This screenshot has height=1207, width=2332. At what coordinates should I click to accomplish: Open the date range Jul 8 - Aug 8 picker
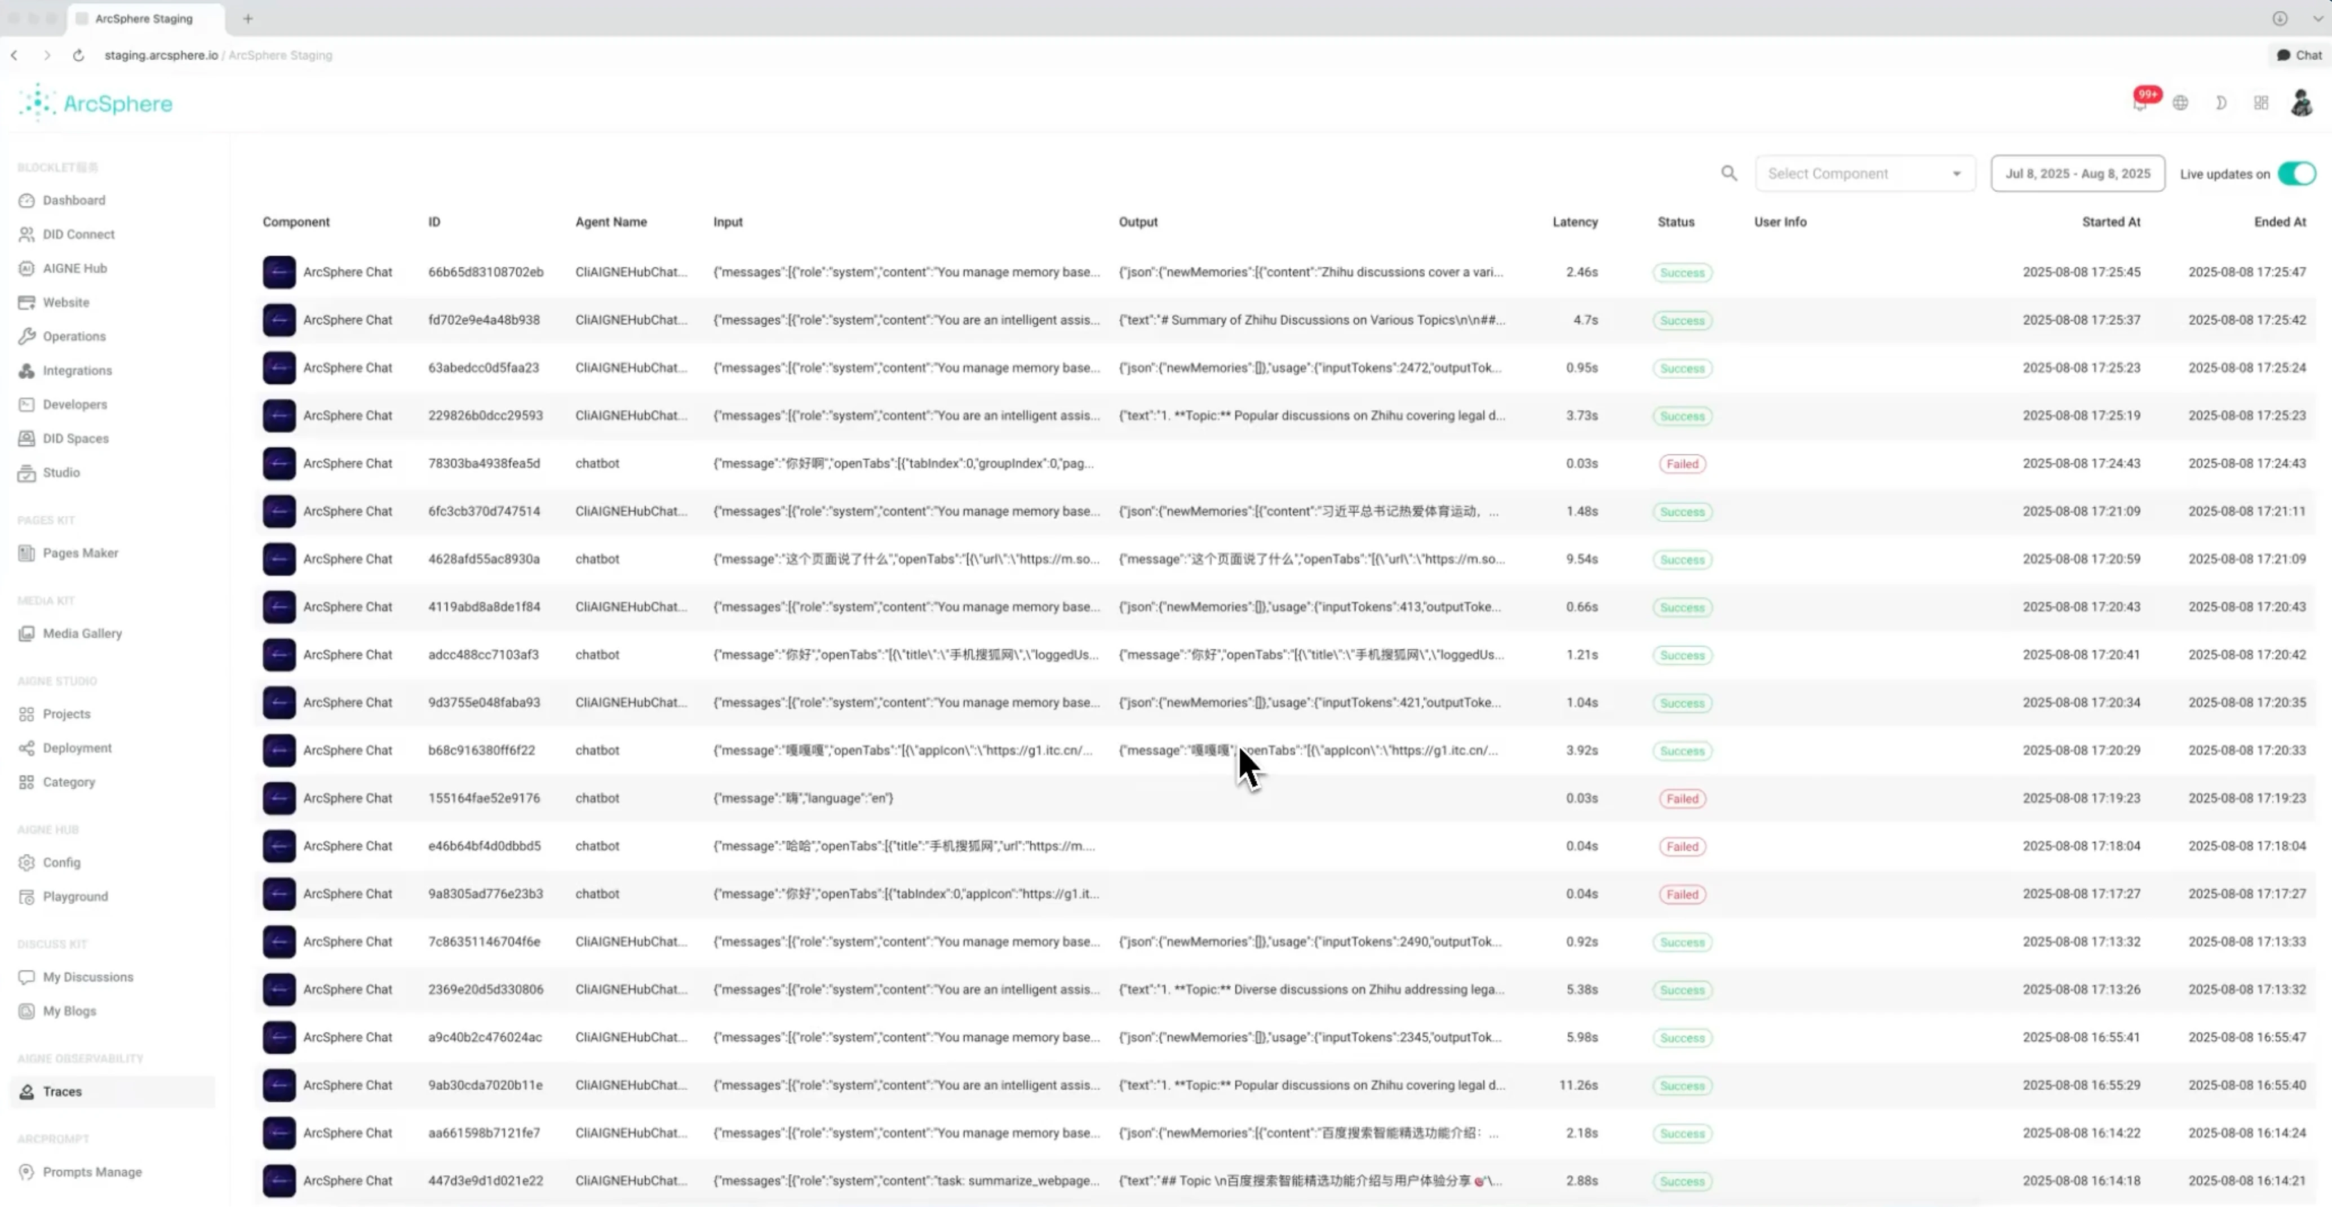pos(2078,173)
